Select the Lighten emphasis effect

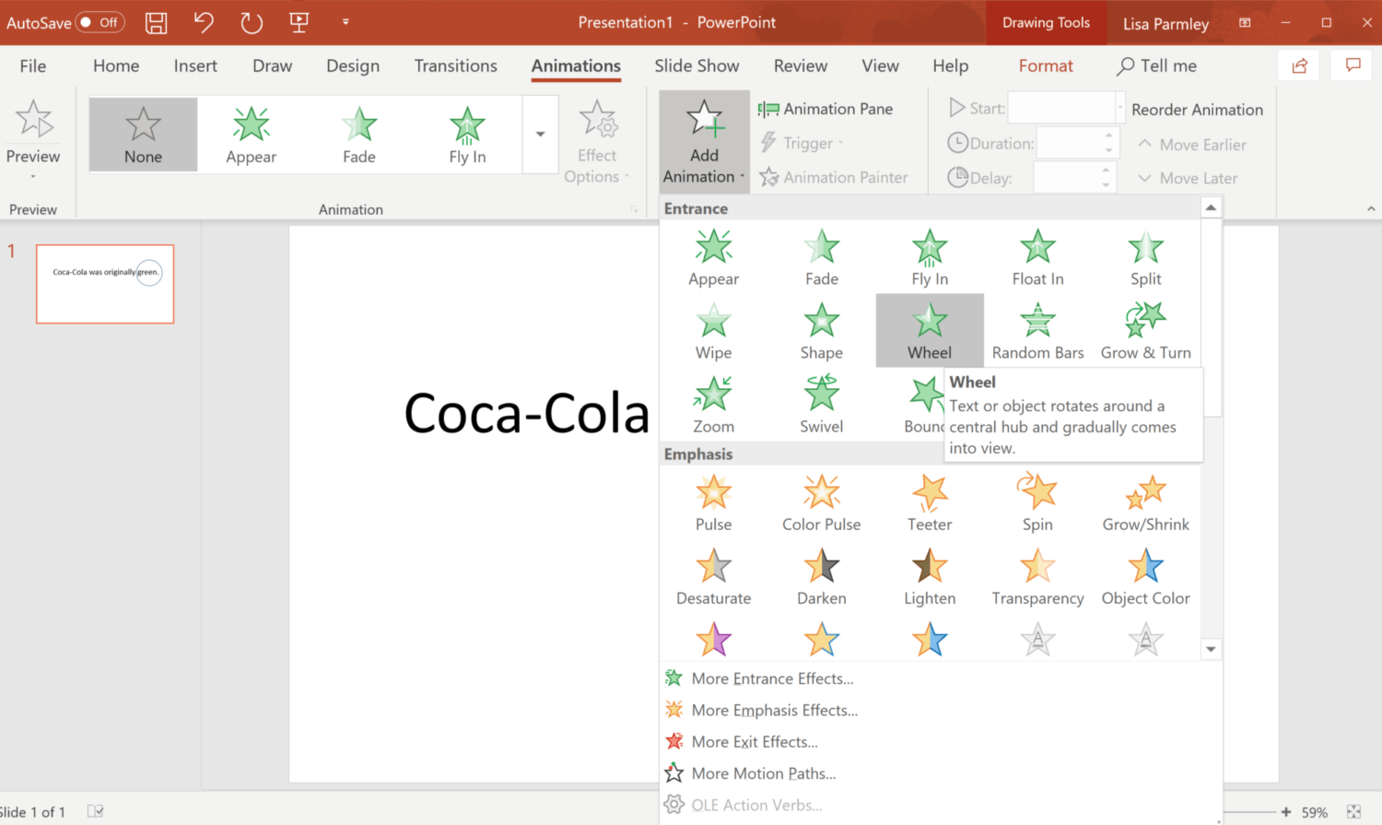click(x=930, y=576)
